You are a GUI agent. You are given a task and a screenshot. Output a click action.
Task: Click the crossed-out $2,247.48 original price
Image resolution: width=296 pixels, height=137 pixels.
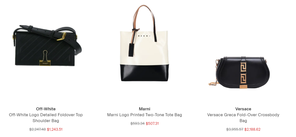point(38,129)
